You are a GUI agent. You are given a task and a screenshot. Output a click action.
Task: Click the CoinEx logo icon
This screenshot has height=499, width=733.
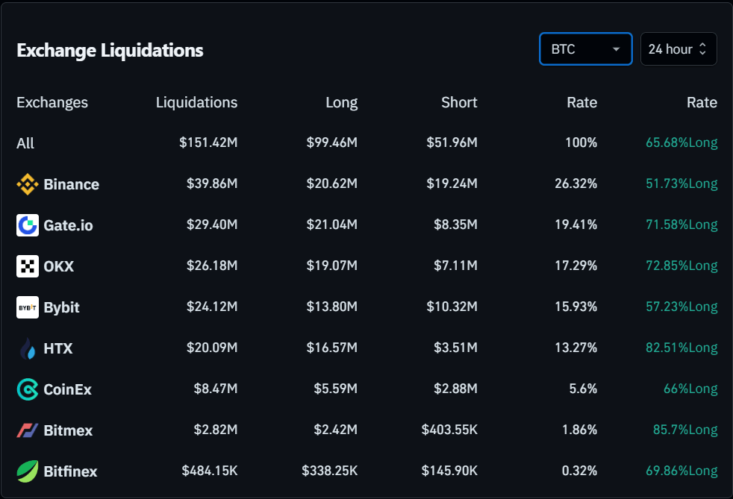click(28, 389)
